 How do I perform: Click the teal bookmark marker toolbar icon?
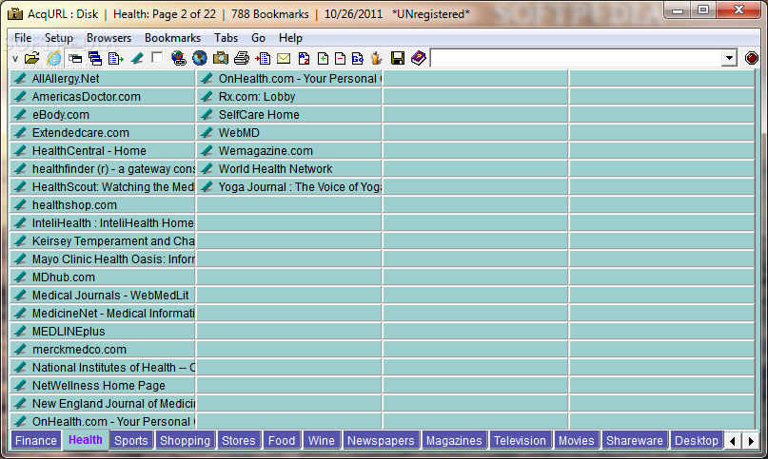[137, 59]
